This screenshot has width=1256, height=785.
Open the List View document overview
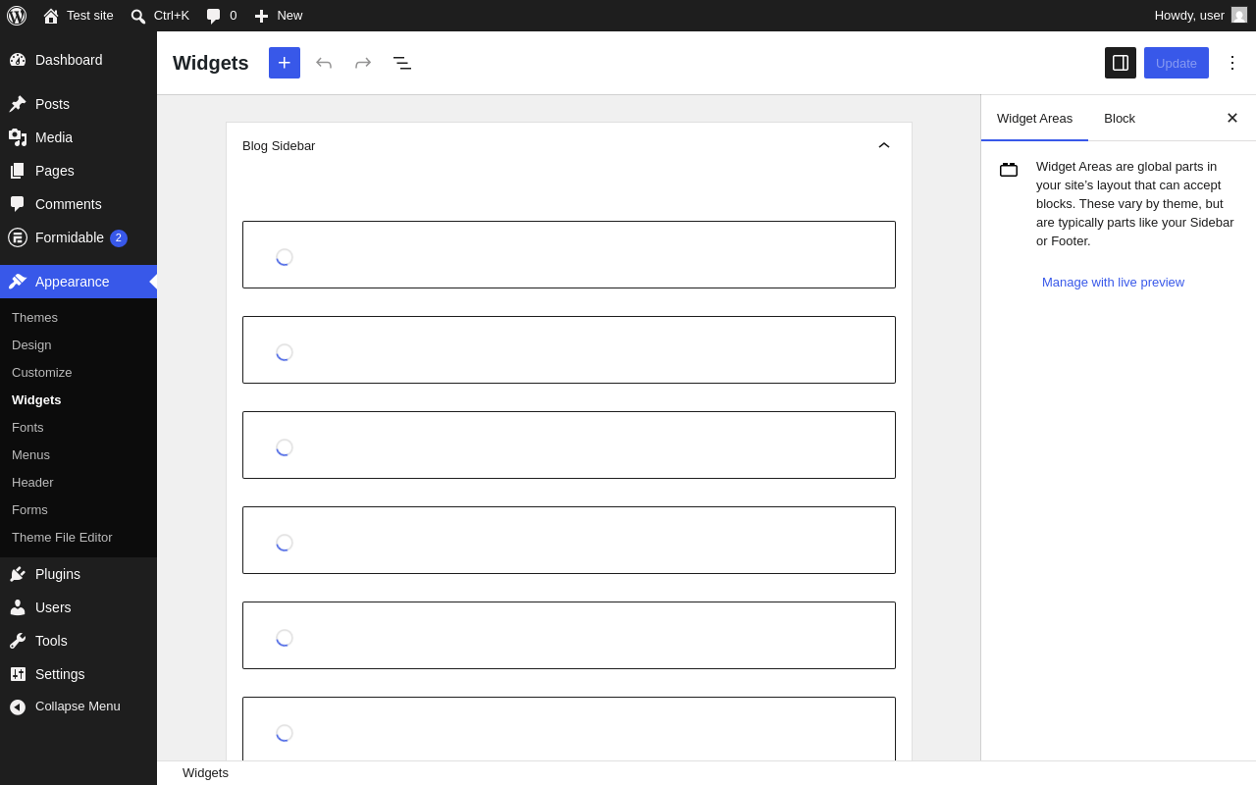point(402,63)
